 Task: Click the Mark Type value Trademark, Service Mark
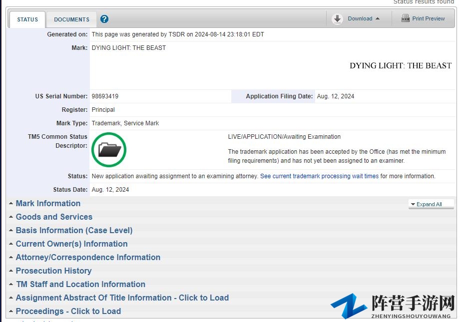tap(125, 123)
